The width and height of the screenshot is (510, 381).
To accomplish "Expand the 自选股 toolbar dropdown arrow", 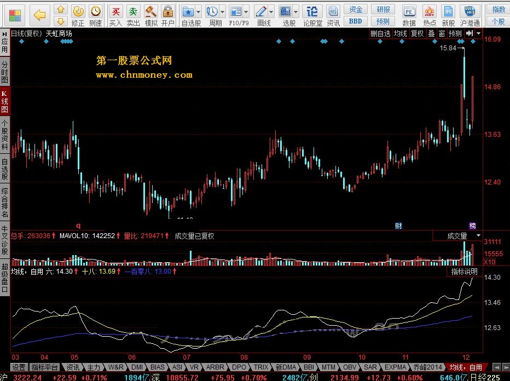I will point(199,12).
